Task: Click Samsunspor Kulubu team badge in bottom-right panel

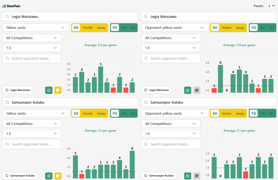Action: (159, 176)
